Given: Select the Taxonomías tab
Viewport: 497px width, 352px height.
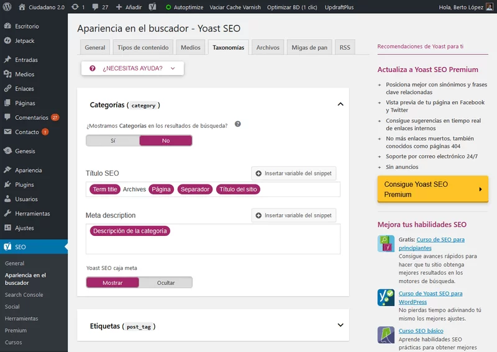Looking at the screenshot, I should coord(228,47).
